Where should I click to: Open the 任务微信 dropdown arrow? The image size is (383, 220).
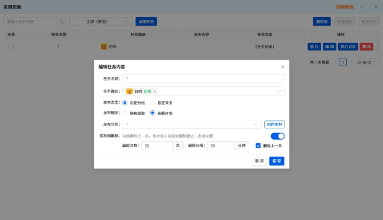[x=279, y=91]
